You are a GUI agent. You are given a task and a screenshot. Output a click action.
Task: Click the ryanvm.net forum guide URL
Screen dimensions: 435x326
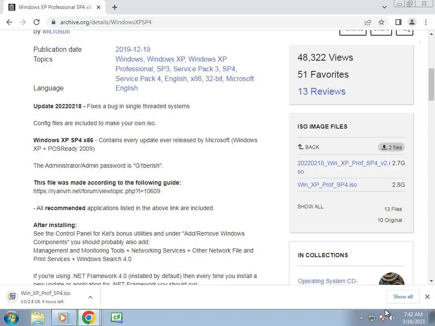click(96, 191)
